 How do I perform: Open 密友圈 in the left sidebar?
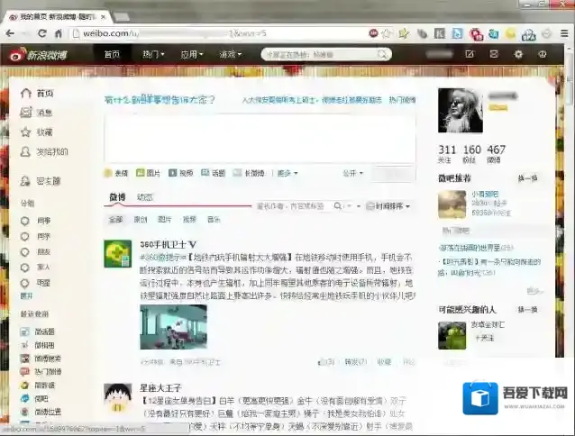[40, 181]
